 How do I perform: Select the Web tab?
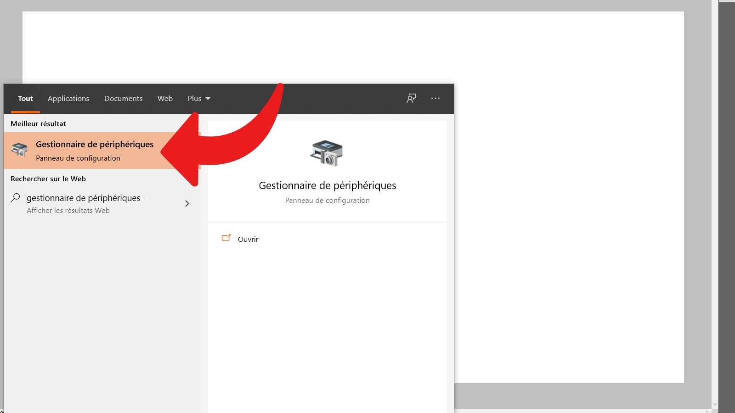tap(165, 98)
